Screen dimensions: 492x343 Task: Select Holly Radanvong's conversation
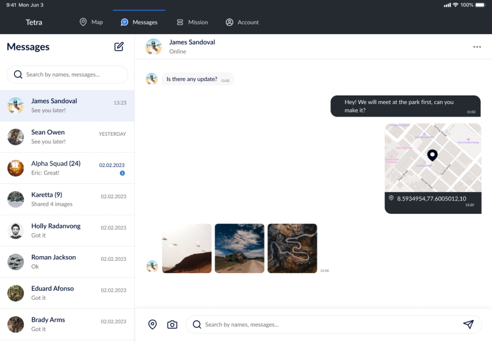[67, 230]
